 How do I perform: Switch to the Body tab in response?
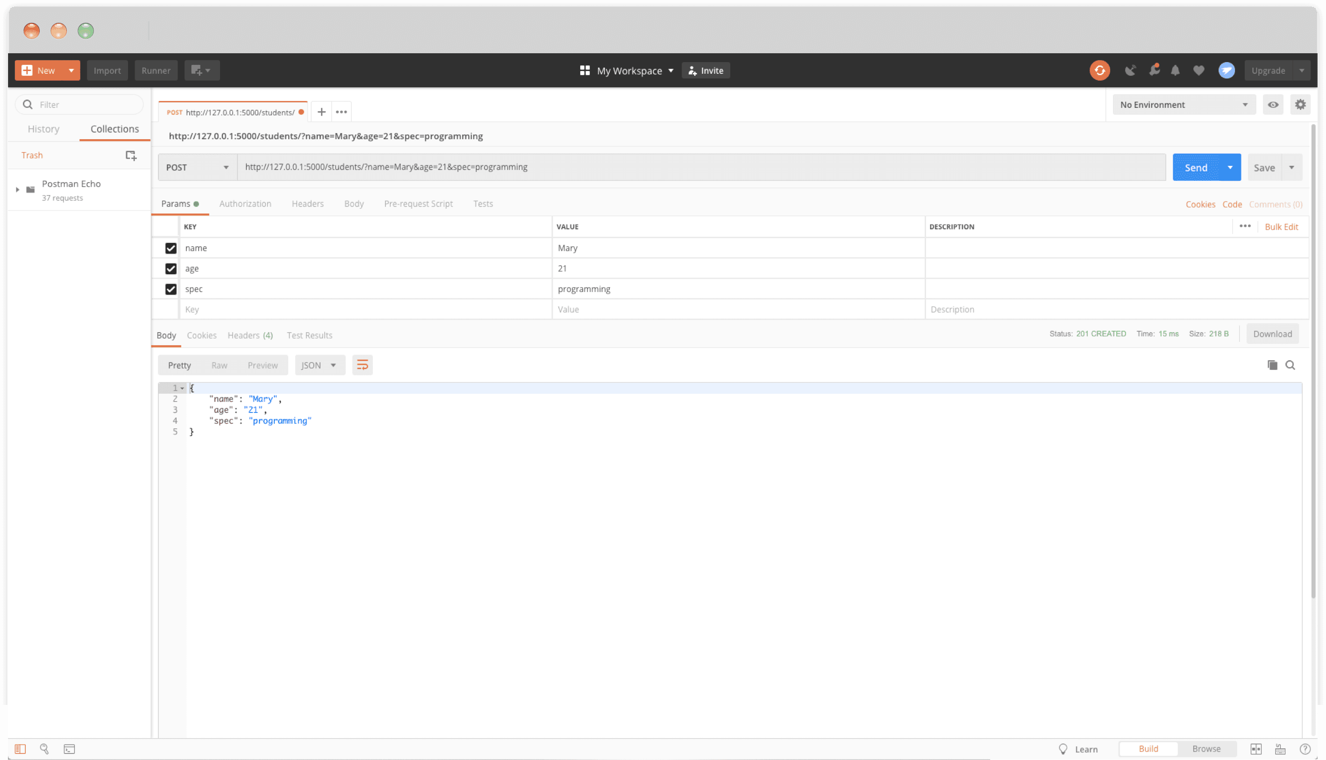[x=166, y=335]
